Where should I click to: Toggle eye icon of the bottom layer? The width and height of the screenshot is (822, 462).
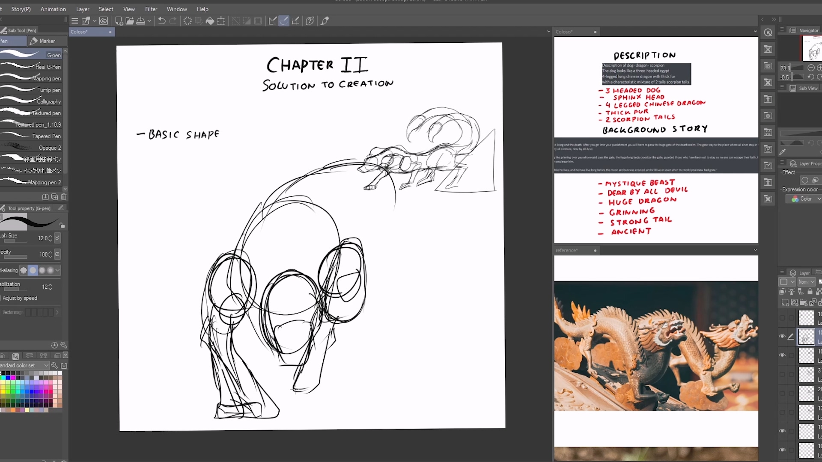[782, 450]
